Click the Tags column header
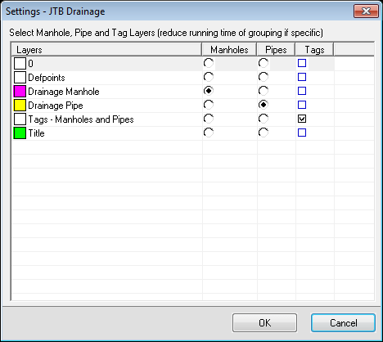The height and width of the screenshot is (342, 383). coord(314,50)
